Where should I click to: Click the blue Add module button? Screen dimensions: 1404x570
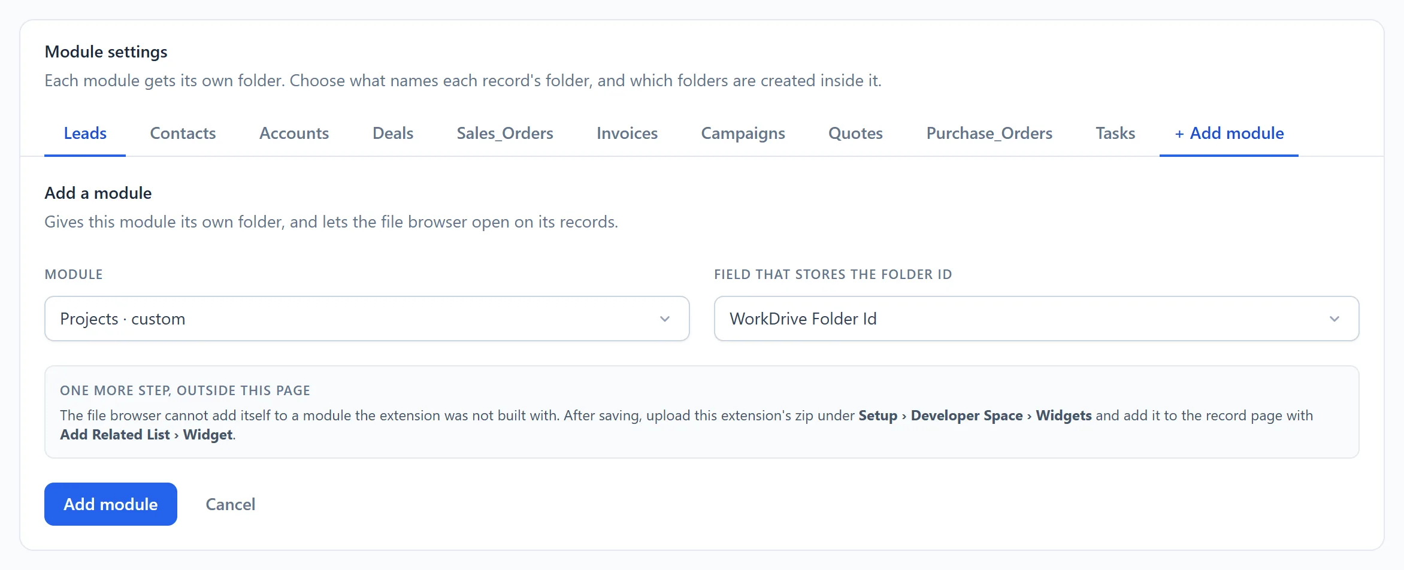pos(111,504)
